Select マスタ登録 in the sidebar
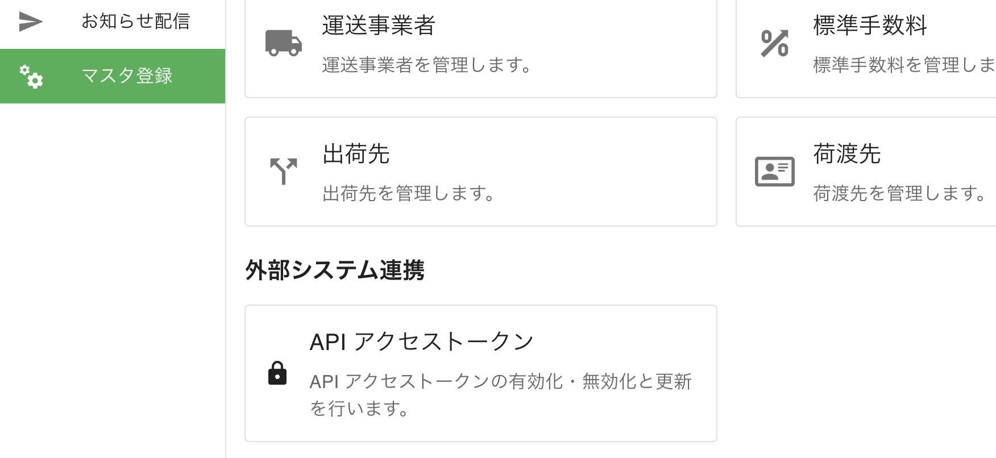Image resolution: width=996 pixels, height=458 pixels. 126,76
